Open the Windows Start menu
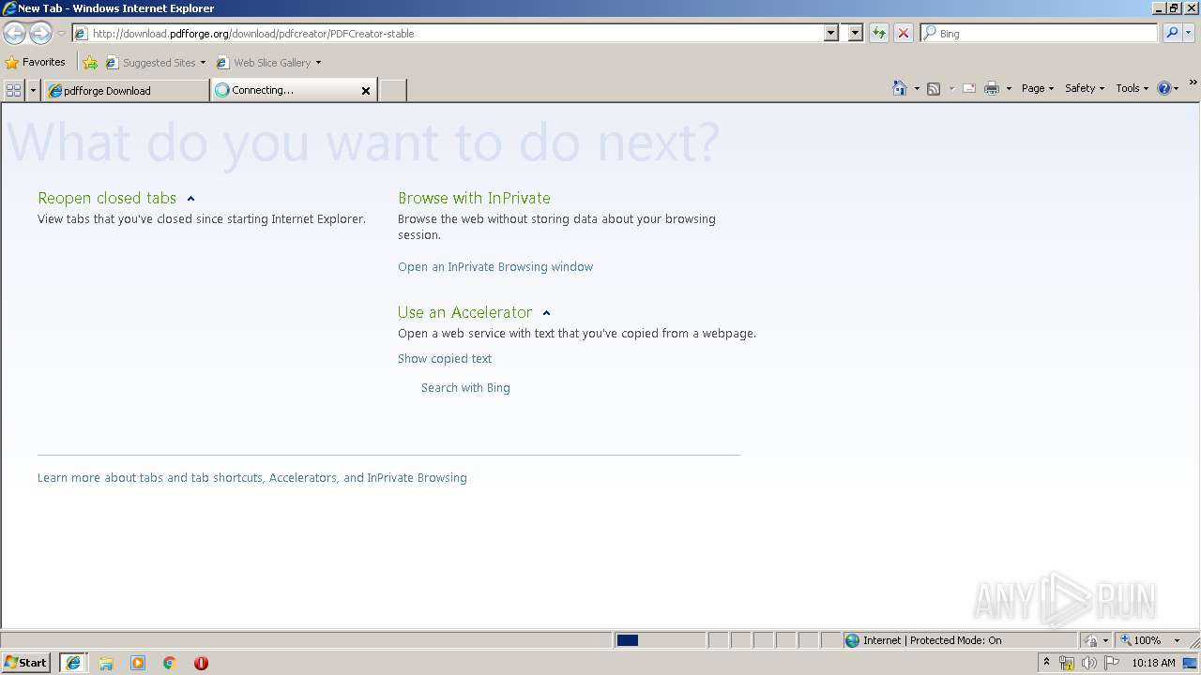This screenshot has height=675, width=1201. [x=26, y=662]
